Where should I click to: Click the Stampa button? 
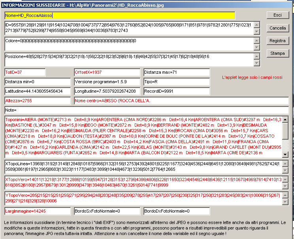coord(278,53)
